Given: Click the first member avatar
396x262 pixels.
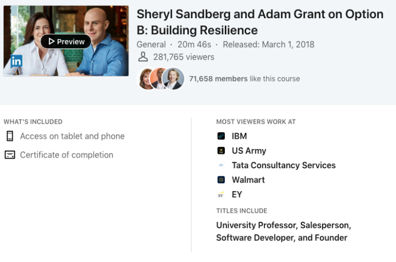Looking at the screenshot, I should click(146, 78).
